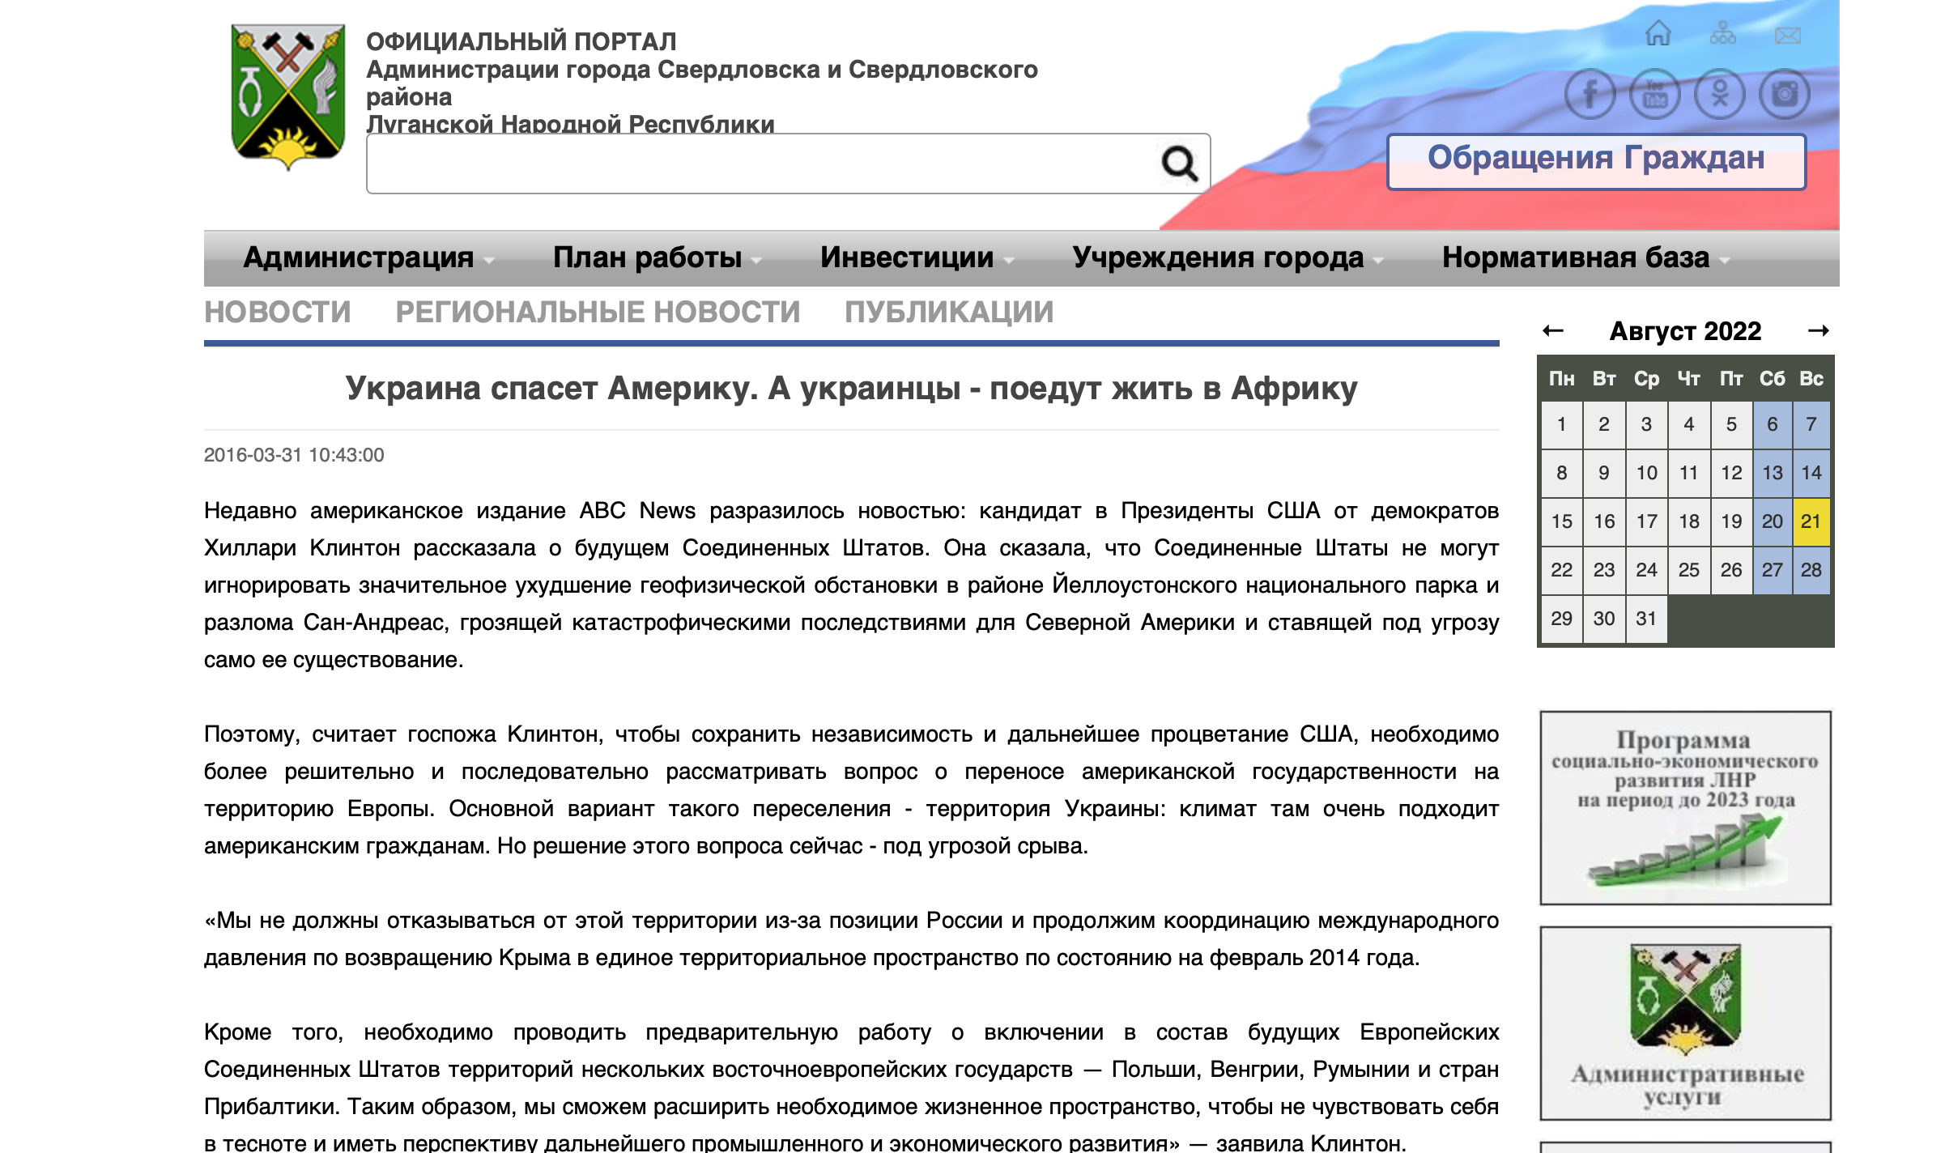Switch to the ПУБЛИКАЦИИ tab

tap(949, 312)
